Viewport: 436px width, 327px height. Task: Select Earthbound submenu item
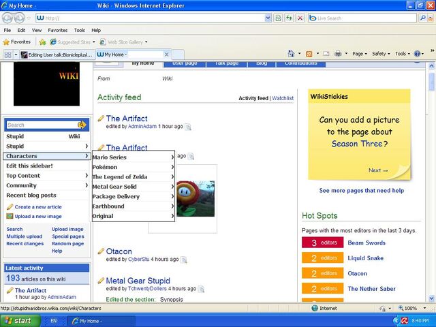134,206
